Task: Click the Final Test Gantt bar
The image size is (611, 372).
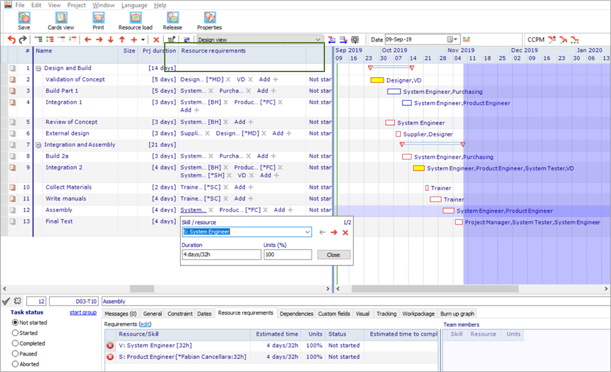Action: click(459, 222)
